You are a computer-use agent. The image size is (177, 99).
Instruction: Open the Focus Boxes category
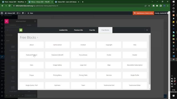(x=83, y=55)
